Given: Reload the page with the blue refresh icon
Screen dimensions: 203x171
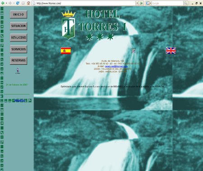Looking at the screenshot, I should (x=18, y=3).
